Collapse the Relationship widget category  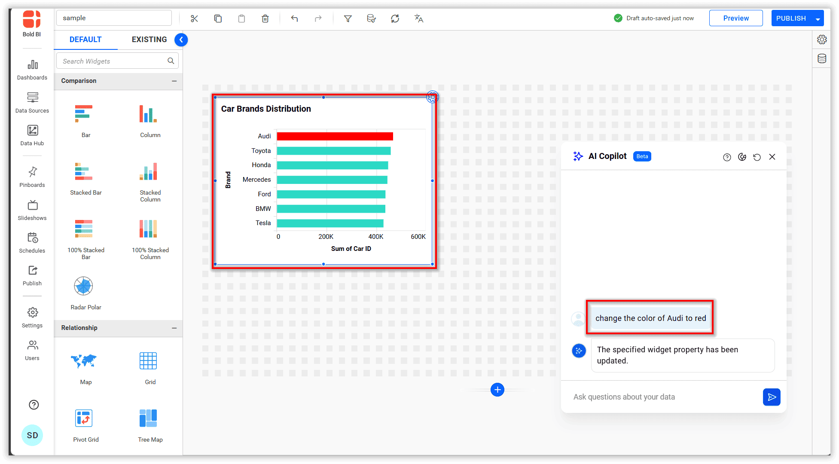coord(174,328)
